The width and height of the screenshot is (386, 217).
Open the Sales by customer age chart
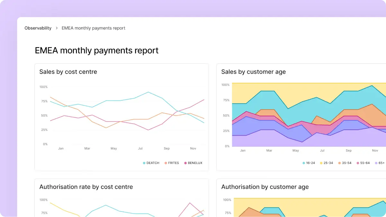pos(253,72)
